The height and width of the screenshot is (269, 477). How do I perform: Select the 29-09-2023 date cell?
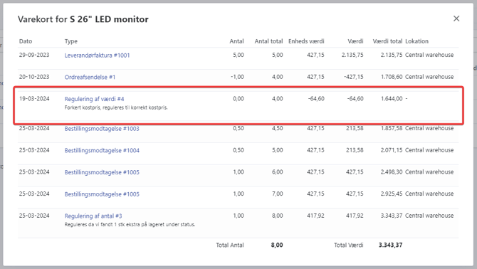[x=34, y=55]
